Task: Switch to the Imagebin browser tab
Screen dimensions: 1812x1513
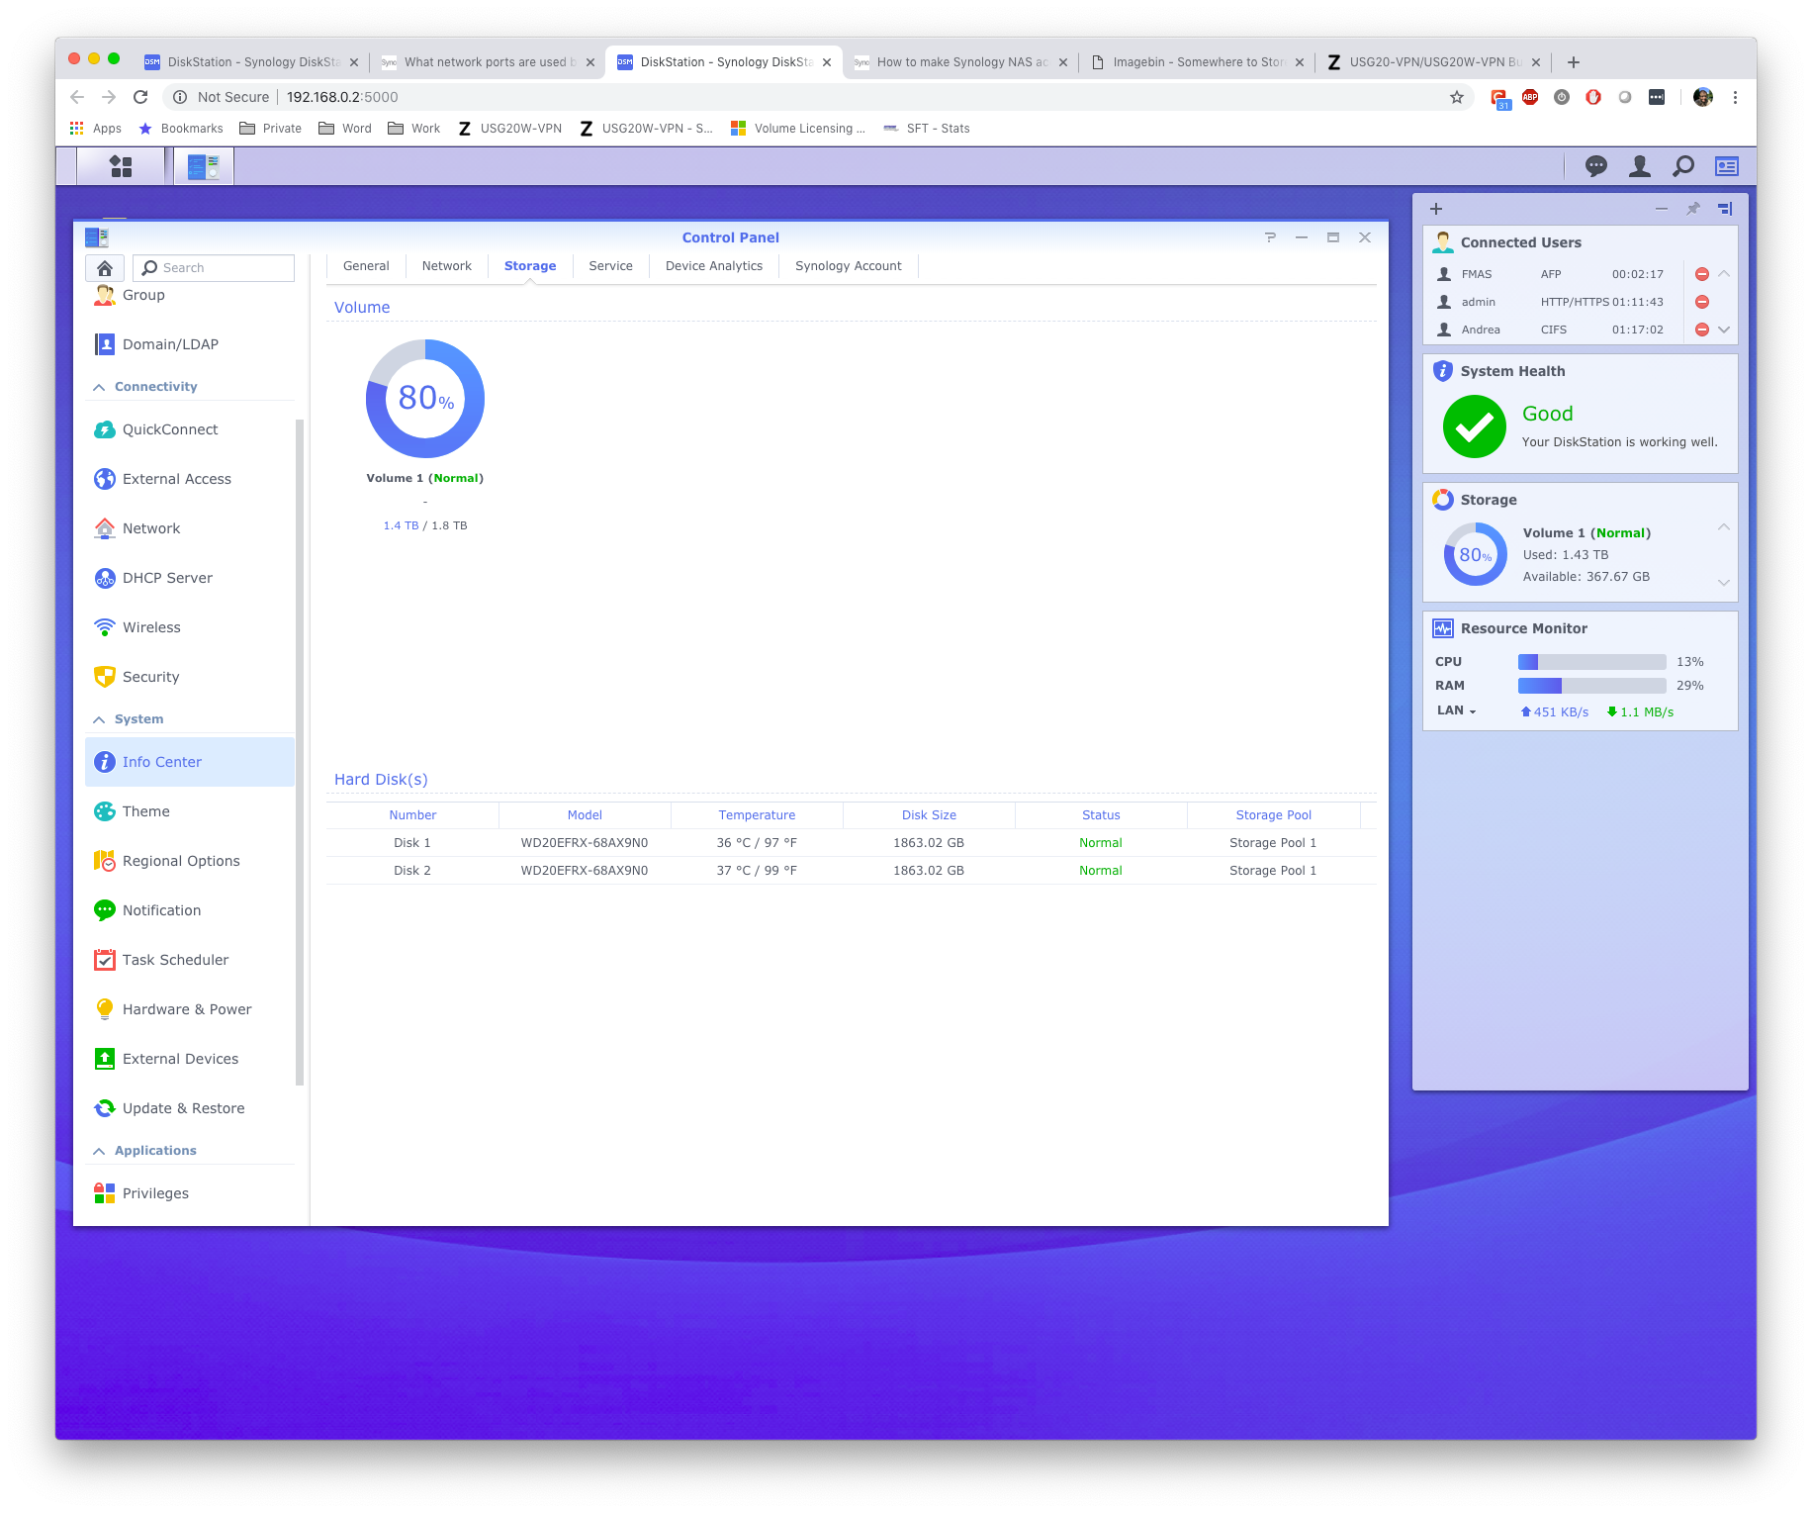Action: pos(1196,61)
